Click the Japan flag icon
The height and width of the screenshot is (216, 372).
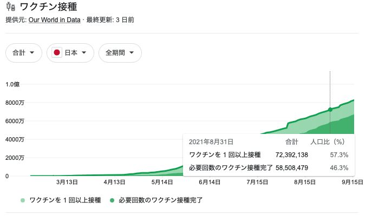(56, 53)
